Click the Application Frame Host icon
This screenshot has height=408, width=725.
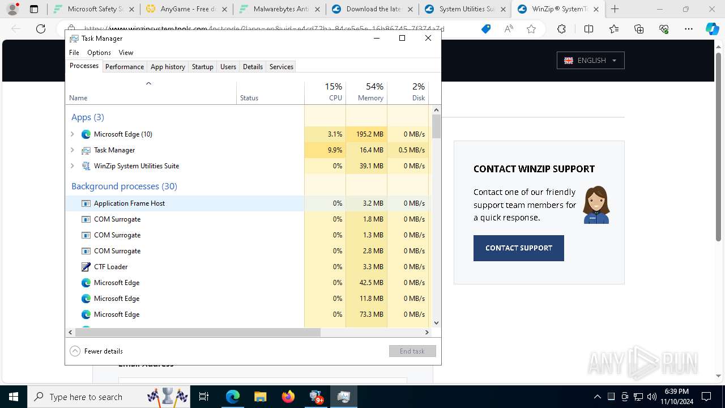click(x=86, y=203)
